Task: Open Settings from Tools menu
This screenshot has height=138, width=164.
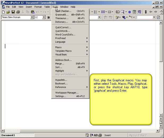Action: pyautogui.click(x=70, y=96)
